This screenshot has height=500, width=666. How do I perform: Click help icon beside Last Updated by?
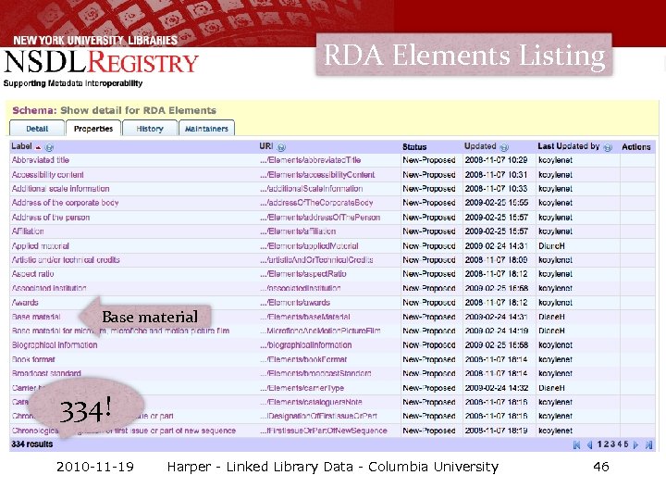(608, 147)
